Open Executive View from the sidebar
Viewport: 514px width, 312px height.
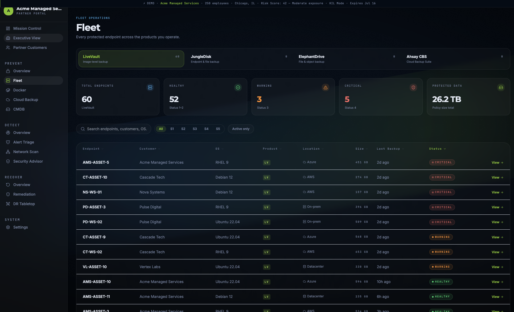(33, 38)
